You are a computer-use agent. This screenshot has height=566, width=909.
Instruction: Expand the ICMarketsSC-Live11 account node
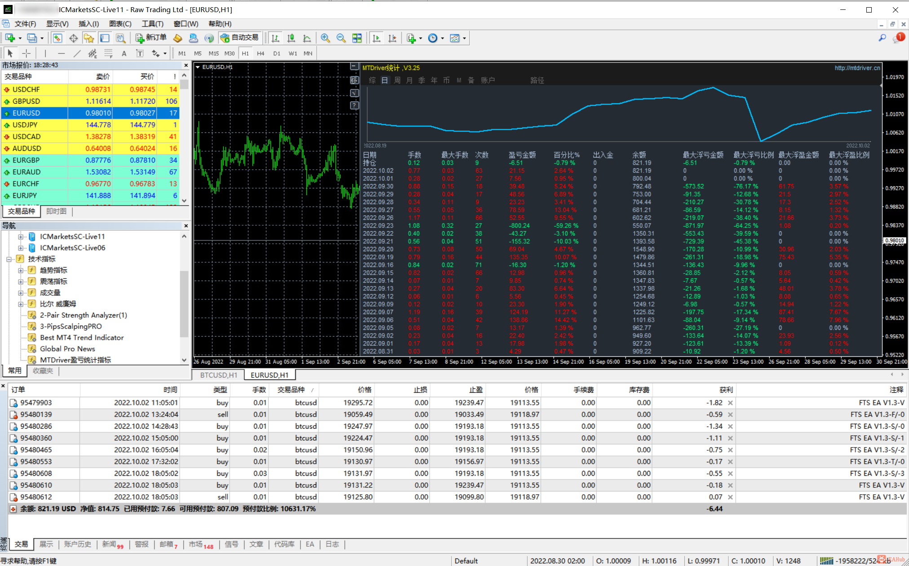click(x=20, y=237)
